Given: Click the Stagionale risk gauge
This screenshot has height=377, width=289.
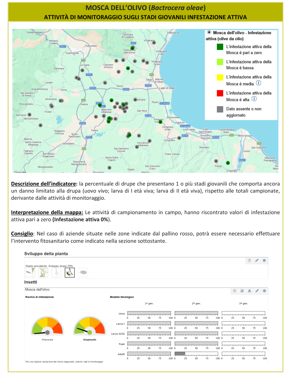Looking at the screenshot, I should 90,326.
